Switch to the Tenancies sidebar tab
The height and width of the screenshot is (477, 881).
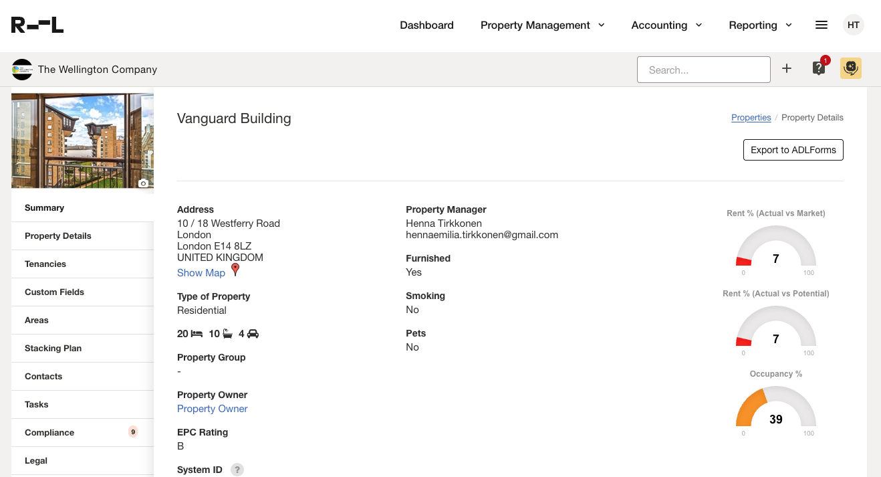tap(45, 264)
